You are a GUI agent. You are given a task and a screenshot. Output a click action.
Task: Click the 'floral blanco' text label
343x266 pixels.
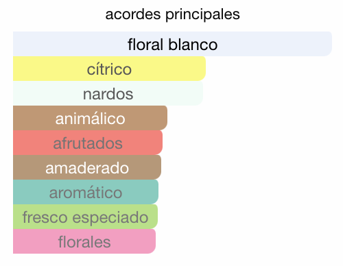[x=172, y=45]
